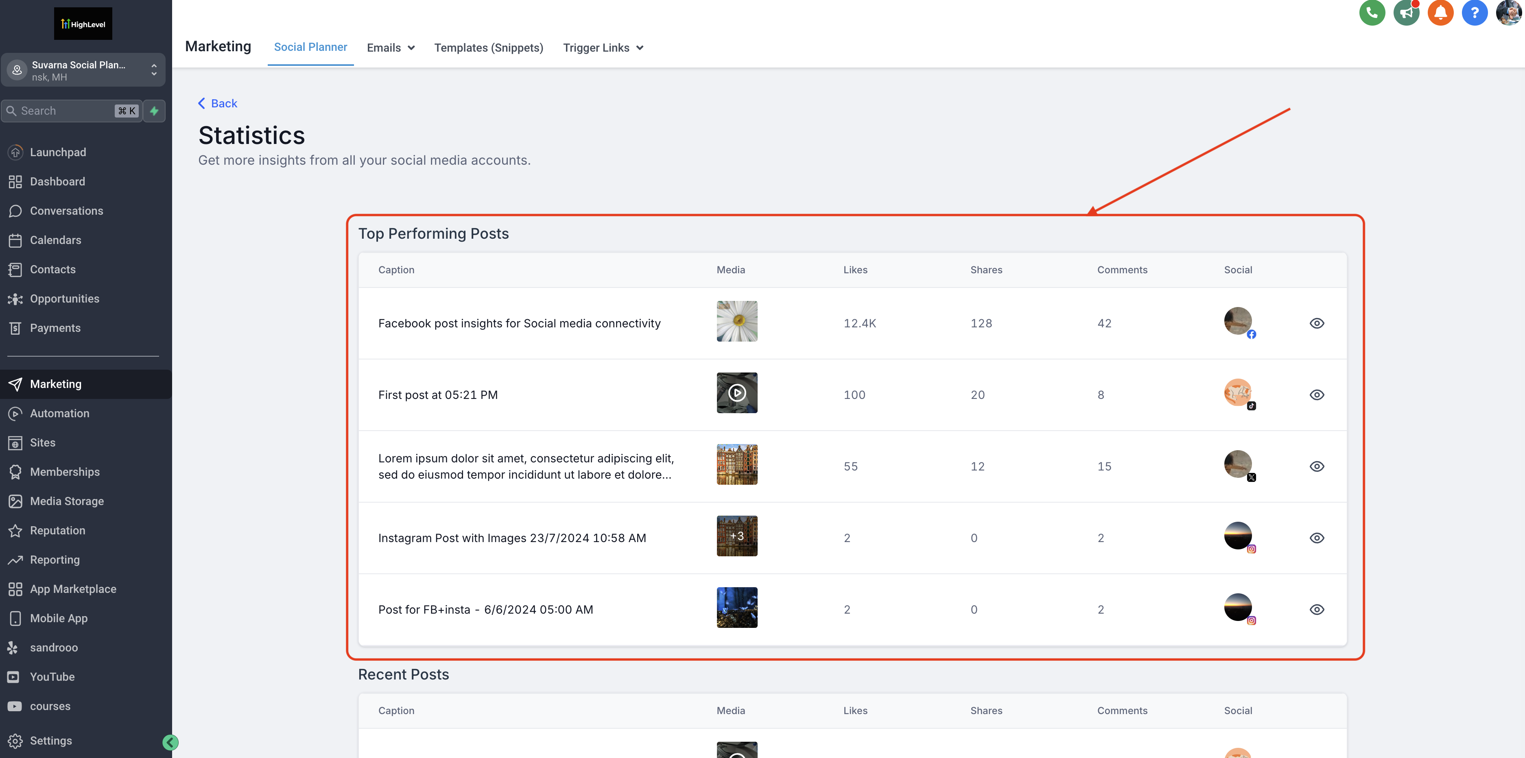Open the megaphone announcements icon

1406,13
